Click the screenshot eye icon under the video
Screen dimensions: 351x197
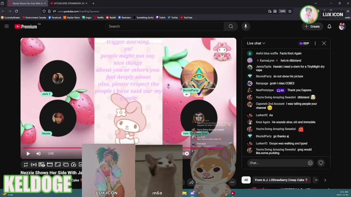pos(42,164)
